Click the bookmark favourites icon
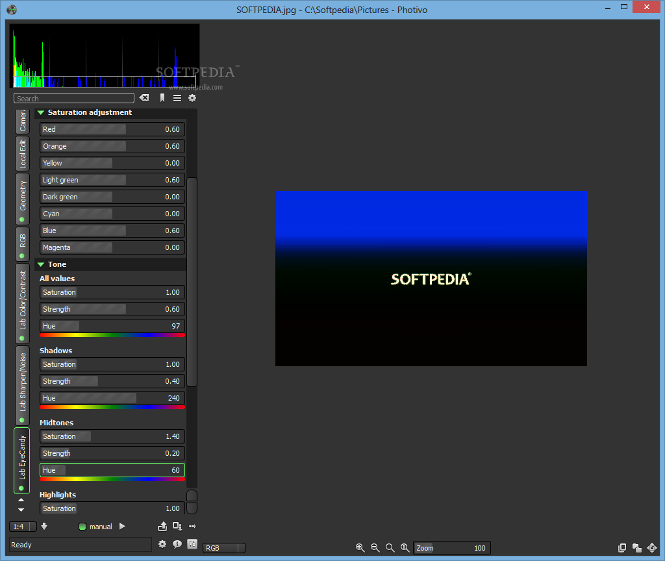 (162, 98)
